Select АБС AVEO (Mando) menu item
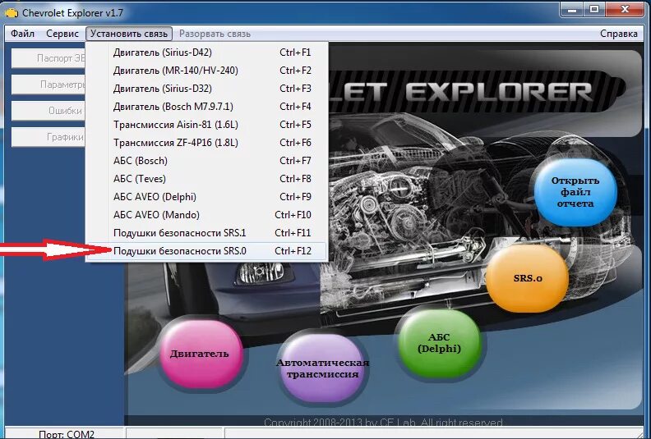Screen dimensions: 651x439 coord(207,215)
